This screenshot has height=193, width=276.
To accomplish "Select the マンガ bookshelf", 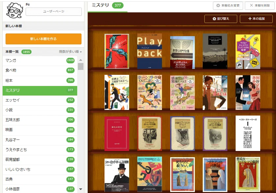I will pyautogui.click(x=40, y=61).
